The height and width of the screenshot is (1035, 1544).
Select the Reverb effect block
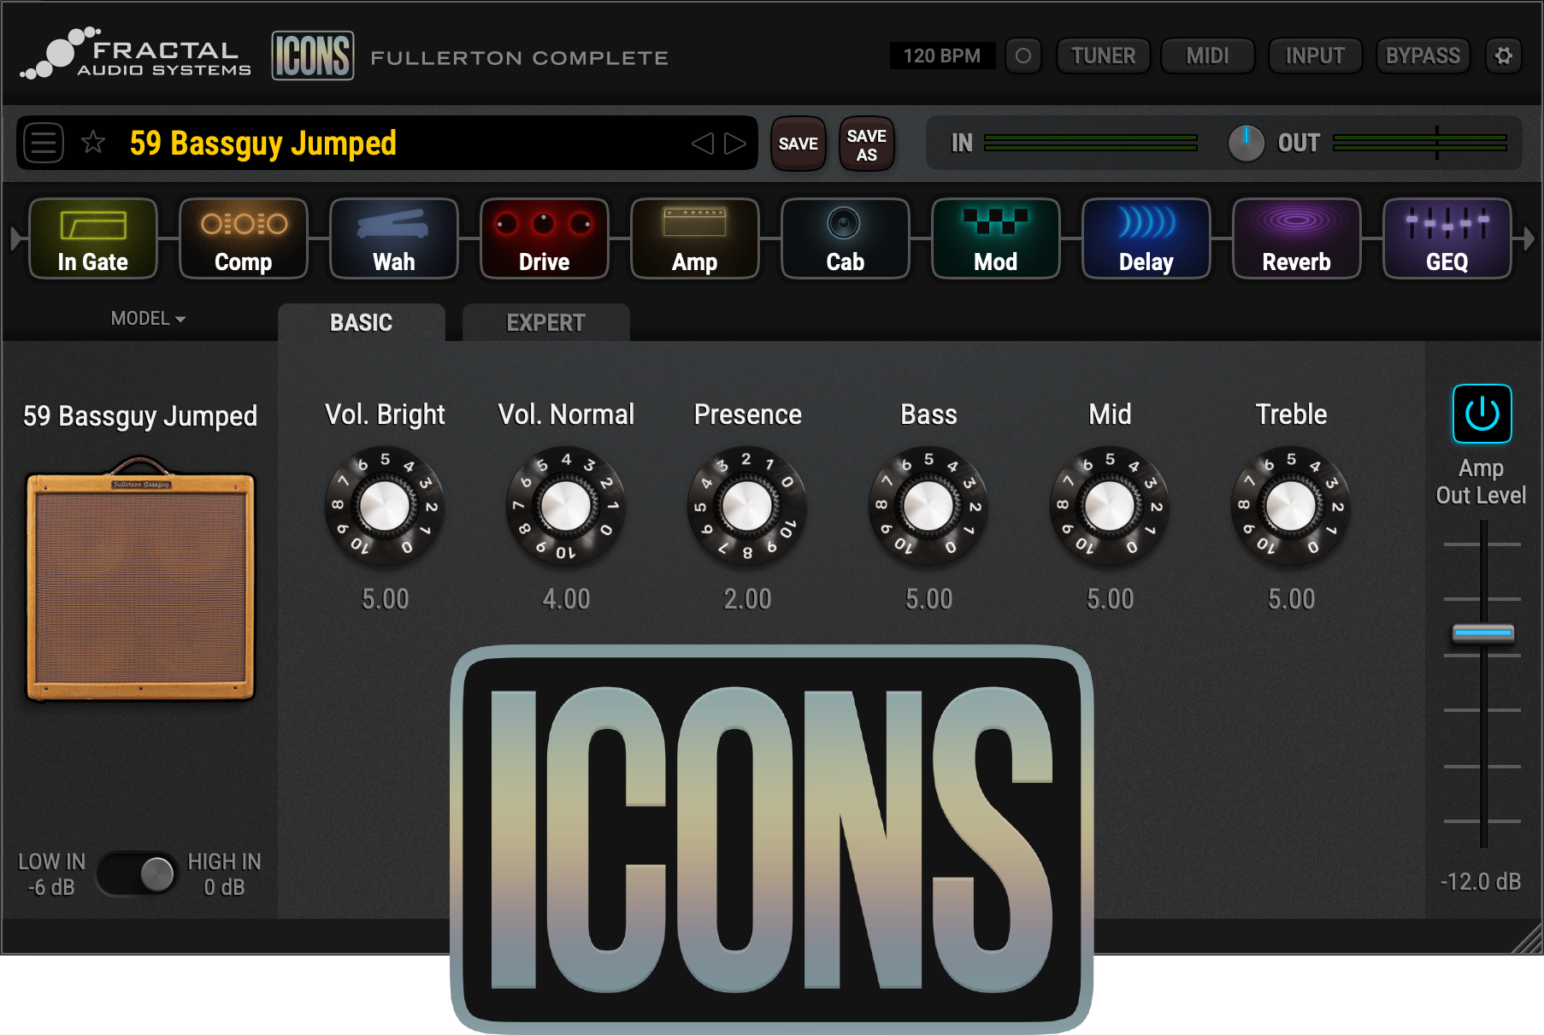(x=1297, y=238)
